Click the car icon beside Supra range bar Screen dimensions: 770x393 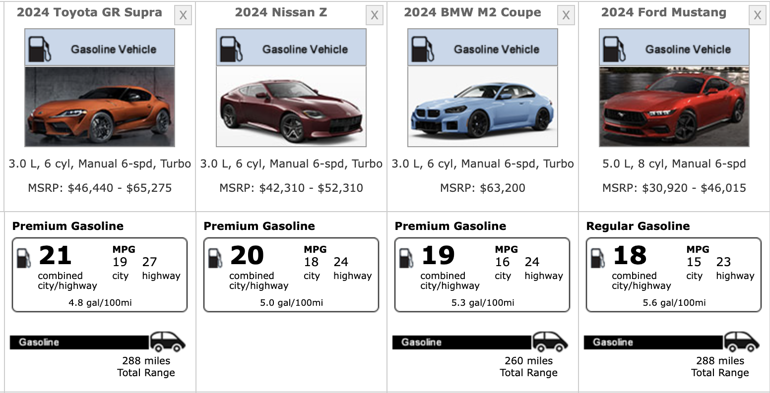coord(168,341)
